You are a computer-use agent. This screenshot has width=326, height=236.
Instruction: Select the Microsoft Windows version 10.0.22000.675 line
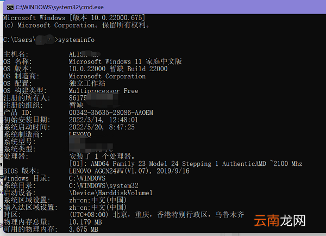coord(74,18)
